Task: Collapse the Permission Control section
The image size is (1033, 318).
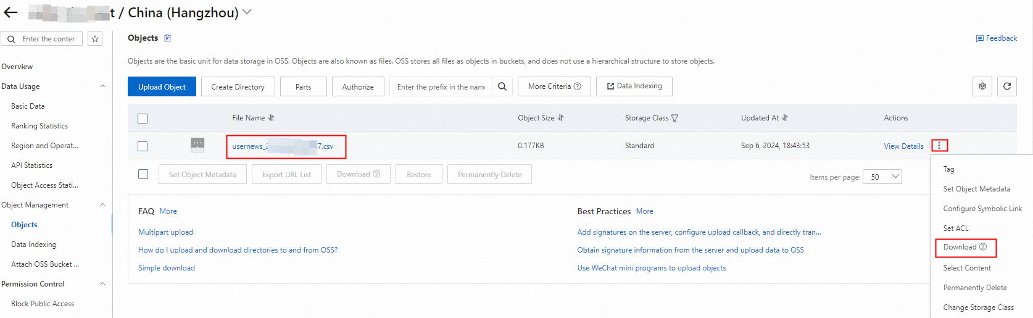Action: (102, 284)
